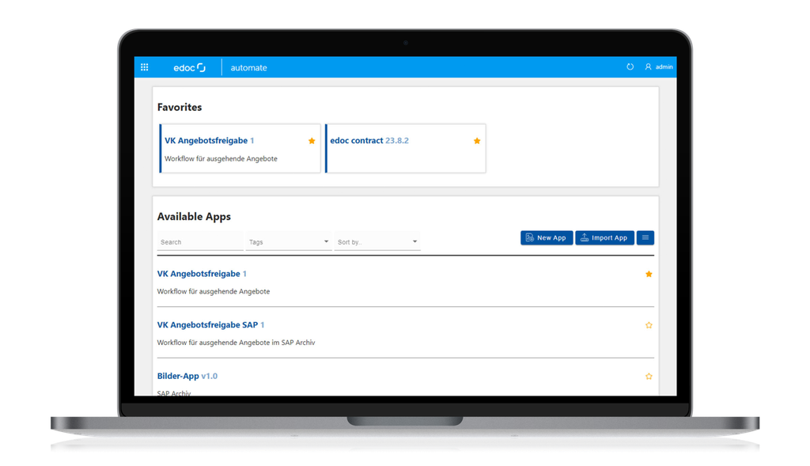
Task: Open the Bilder-App v1.0 entry
Action: 187,376
